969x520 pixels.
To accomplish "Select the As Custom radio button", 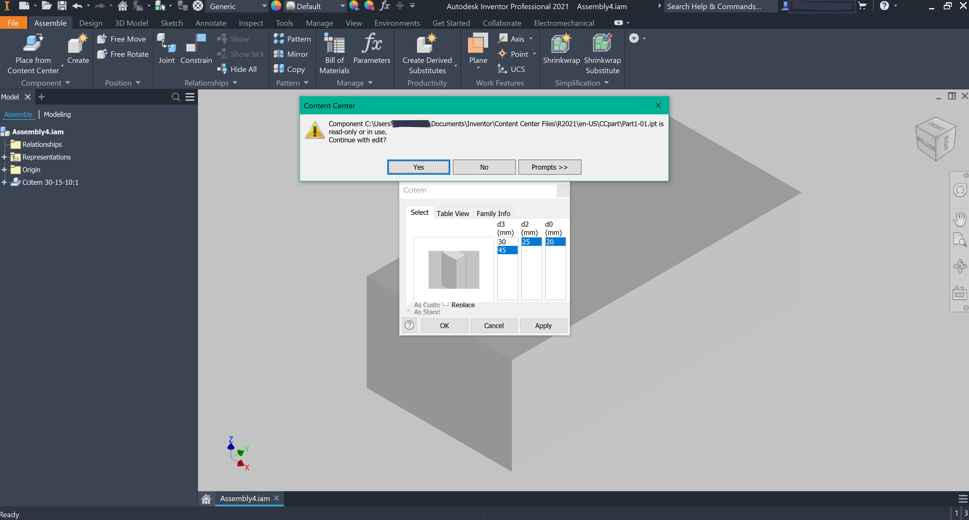I will pos(408,304).
